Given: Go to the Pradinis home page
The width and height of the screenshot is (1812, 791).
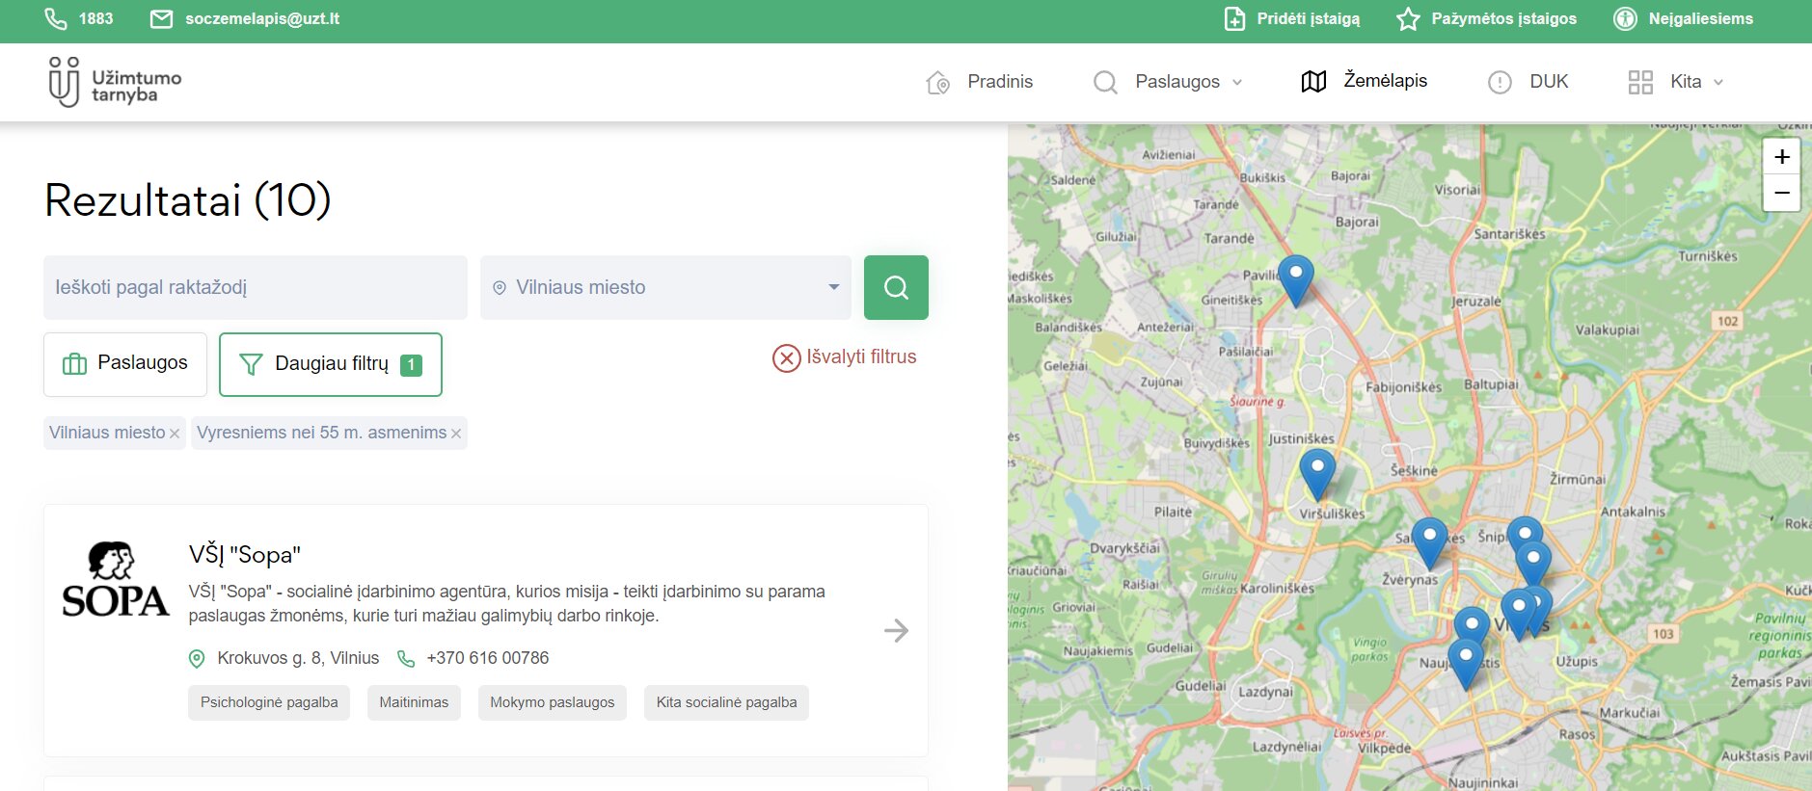Looking at the screenshot, I should 980,82.
